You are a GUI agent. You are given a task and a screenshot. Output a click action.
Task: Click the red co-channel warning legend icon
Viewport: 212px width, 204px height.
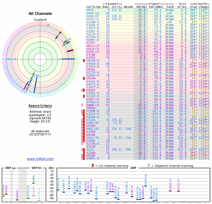click(93, 165)
